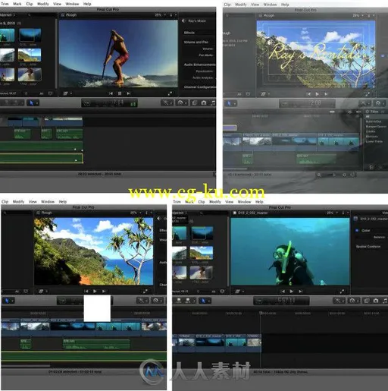This screenshot has width=388, height=391.
Task: Open the Enhancements wand menu in top-left window
Action: pos(167,103)
